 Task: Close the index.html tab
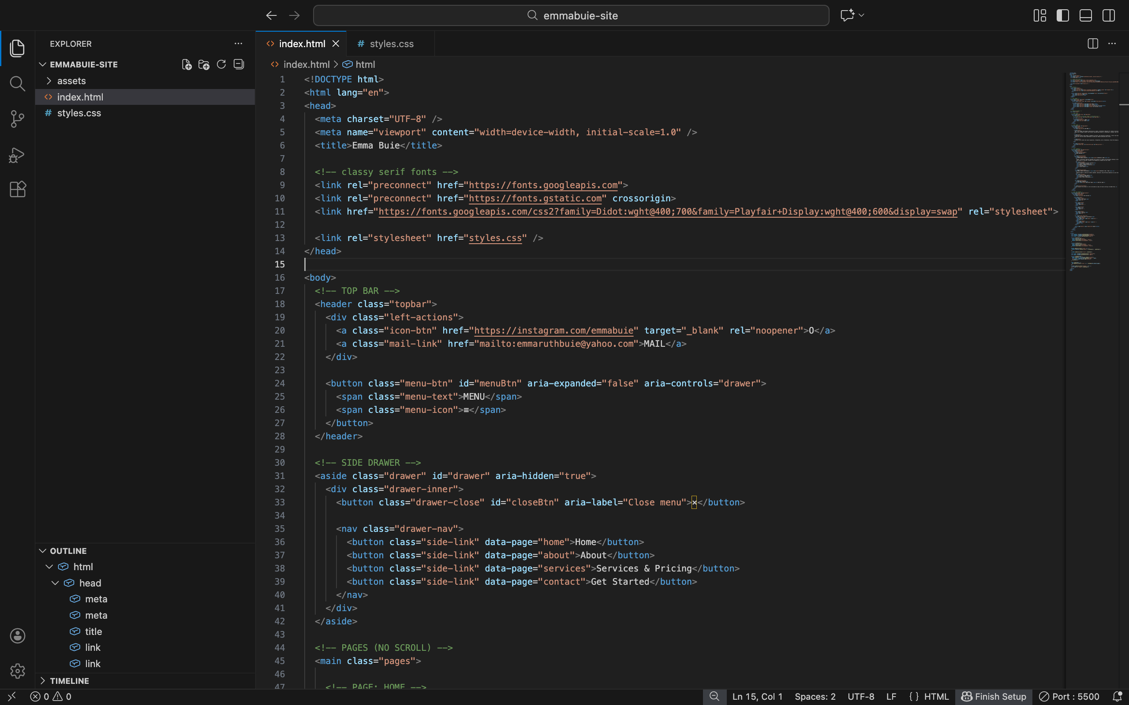pos(336,44)
